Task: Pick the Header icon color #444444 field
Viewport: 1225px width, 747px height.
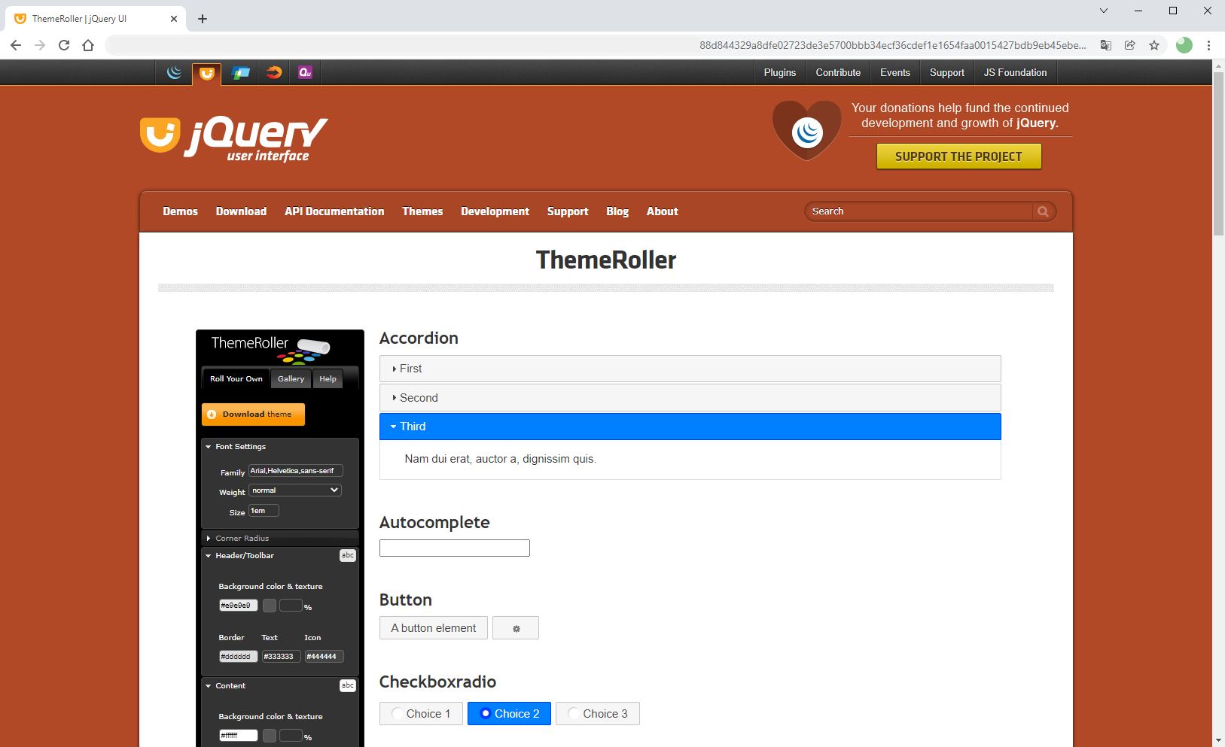Action: (324, 657)
